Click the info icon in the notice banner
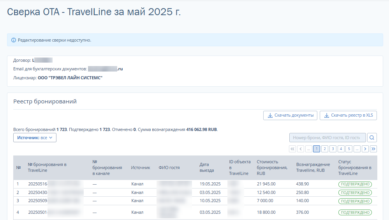Viewport: 389px width, 220px height. point(14,40)
